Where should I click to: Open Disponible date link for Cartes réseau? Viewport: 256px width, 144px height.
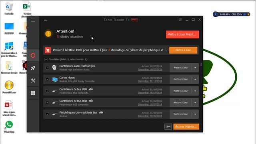(150, 81)
